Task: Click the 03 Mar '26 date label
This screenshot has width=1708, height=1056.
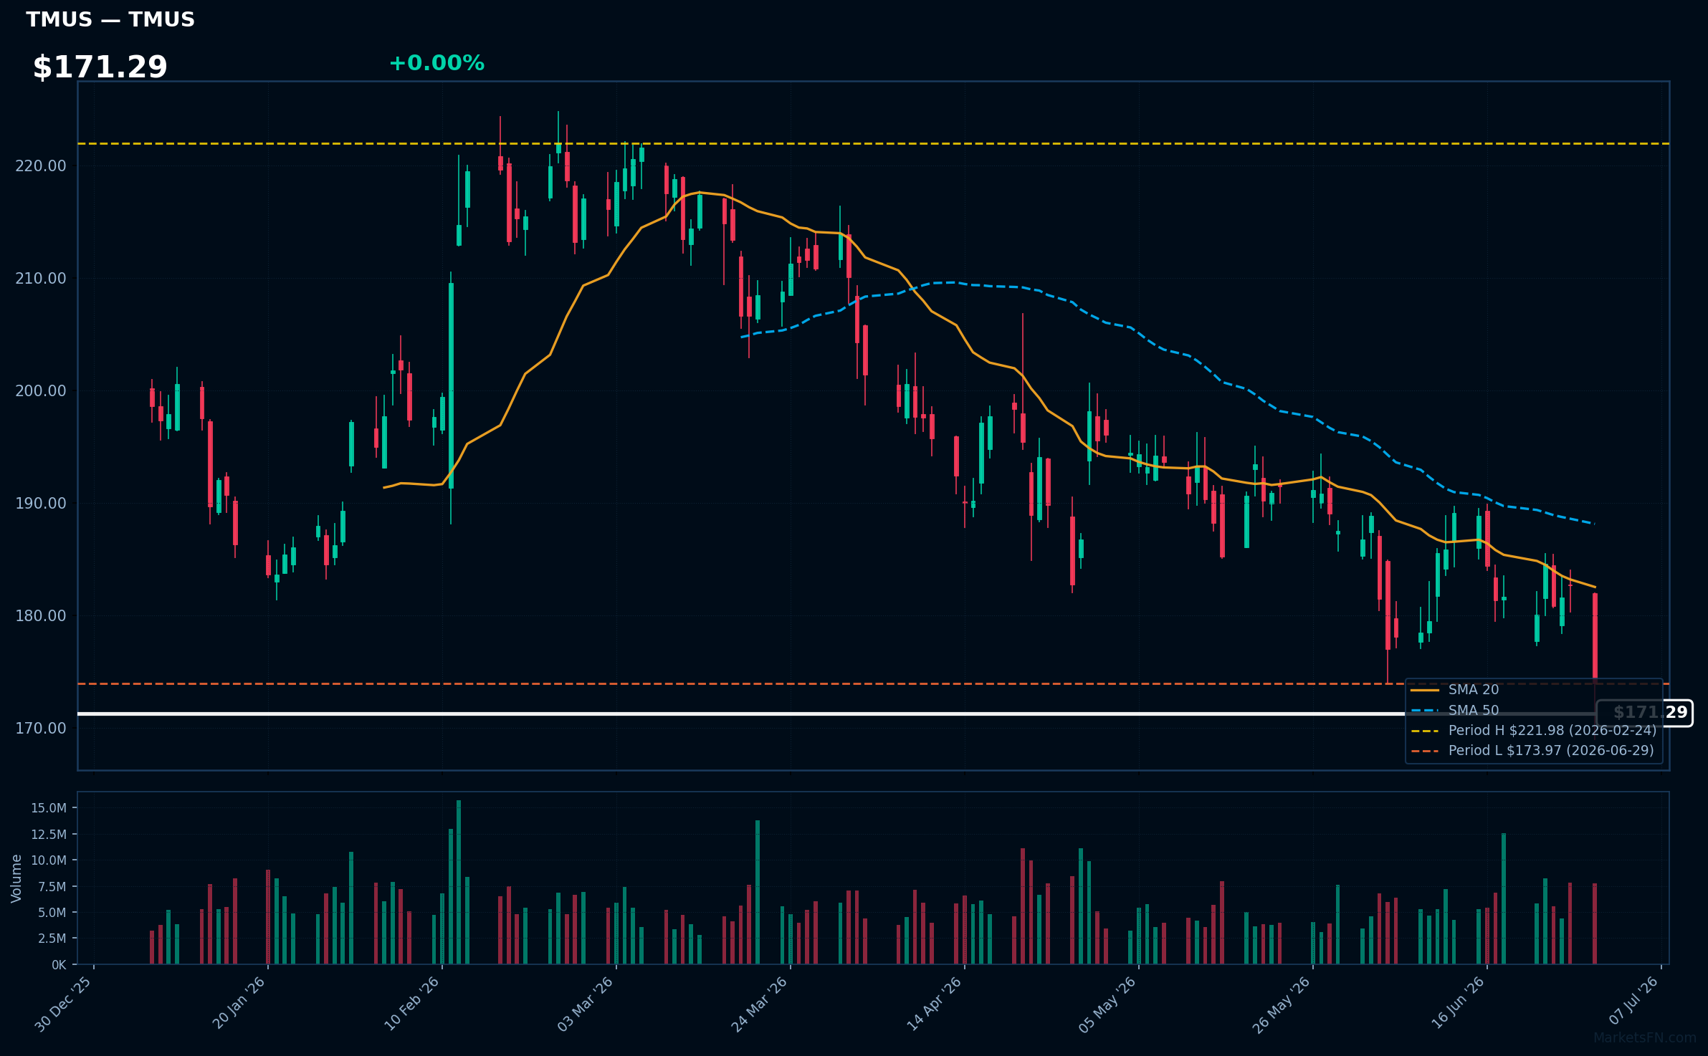Action: click(x=586, y=1004)
